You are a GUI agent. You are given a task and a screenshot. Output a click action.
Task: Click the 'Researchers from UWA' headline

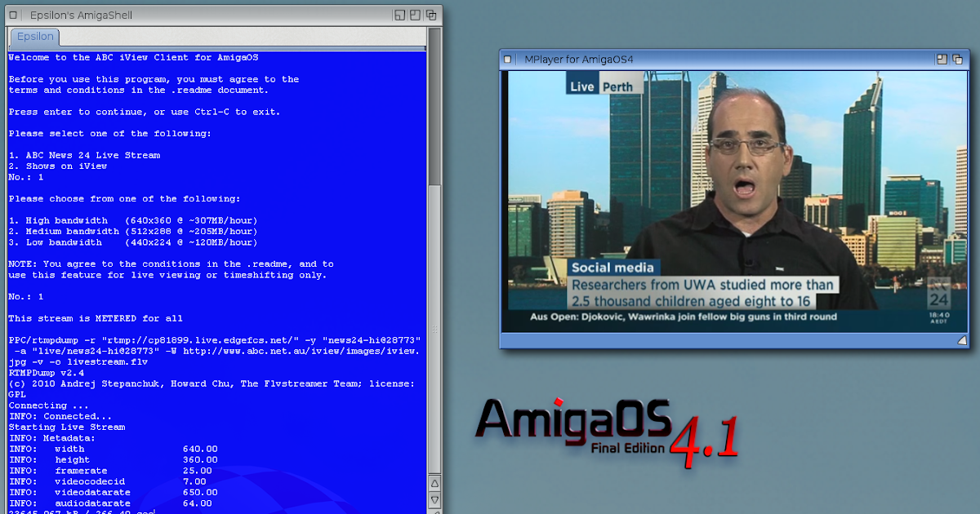pyautogui.click(x=703, y=293)
